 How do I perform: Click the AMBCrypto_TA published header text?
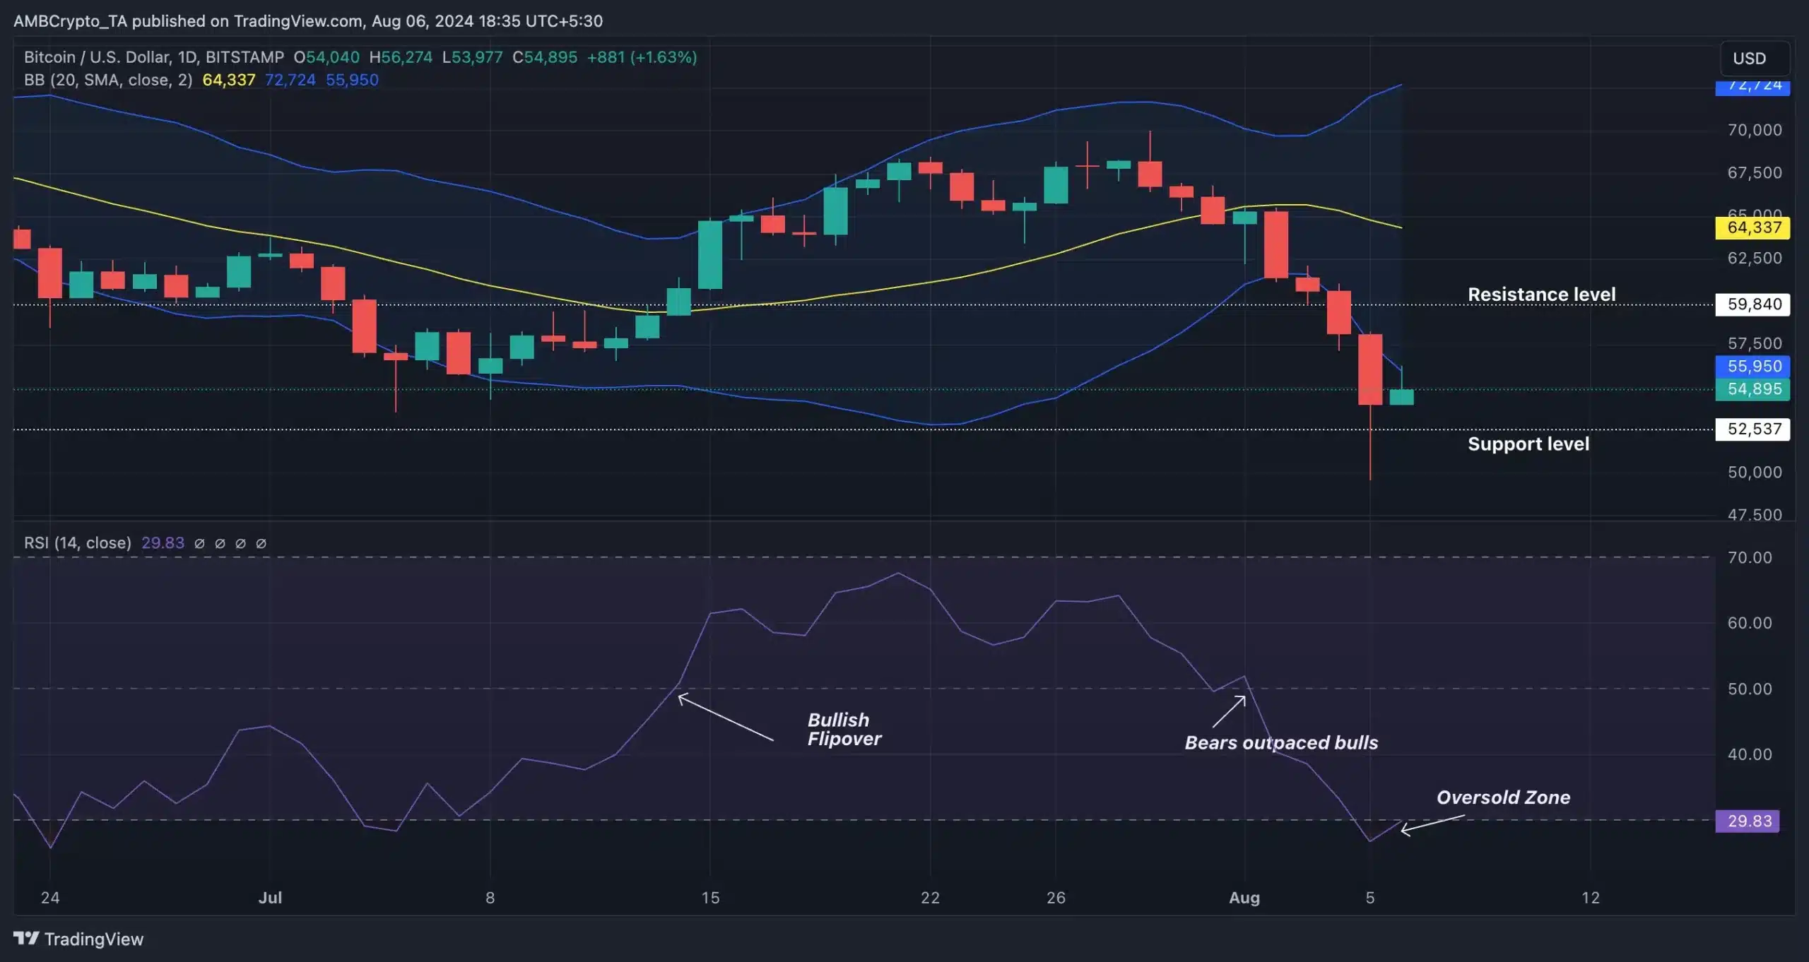(x=308, y=21)
